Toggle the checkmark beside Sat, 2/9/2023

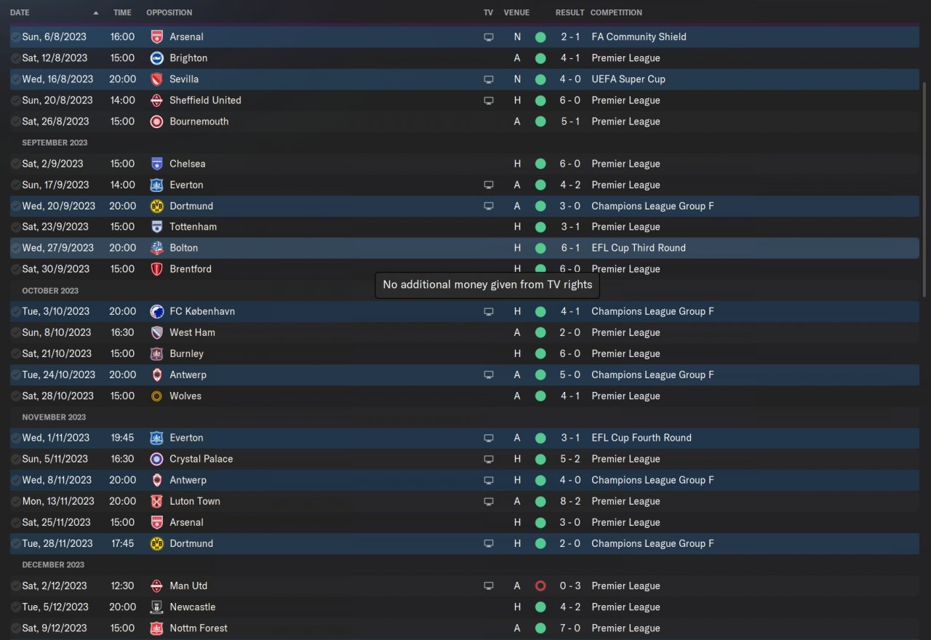point(15,164)
